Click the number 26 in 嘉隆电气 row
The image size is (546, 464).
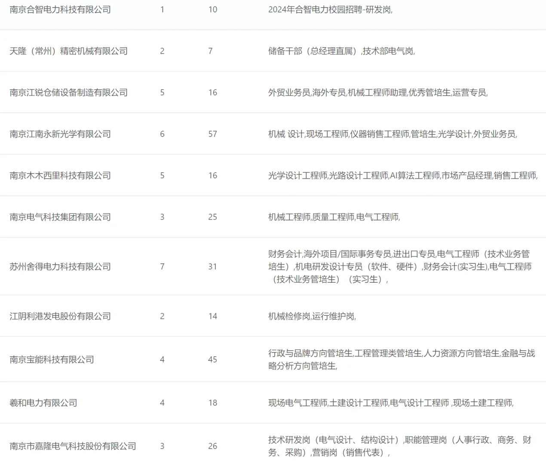pos(213,446)
